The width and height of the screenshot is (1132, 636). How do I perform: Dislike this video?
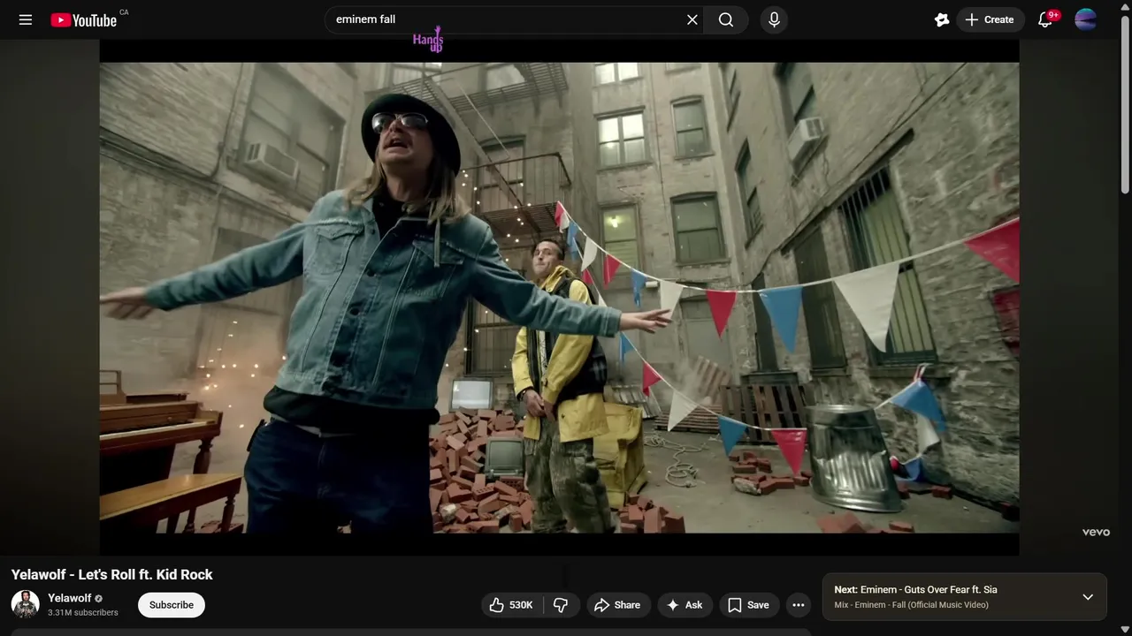[x=561, y=605]
